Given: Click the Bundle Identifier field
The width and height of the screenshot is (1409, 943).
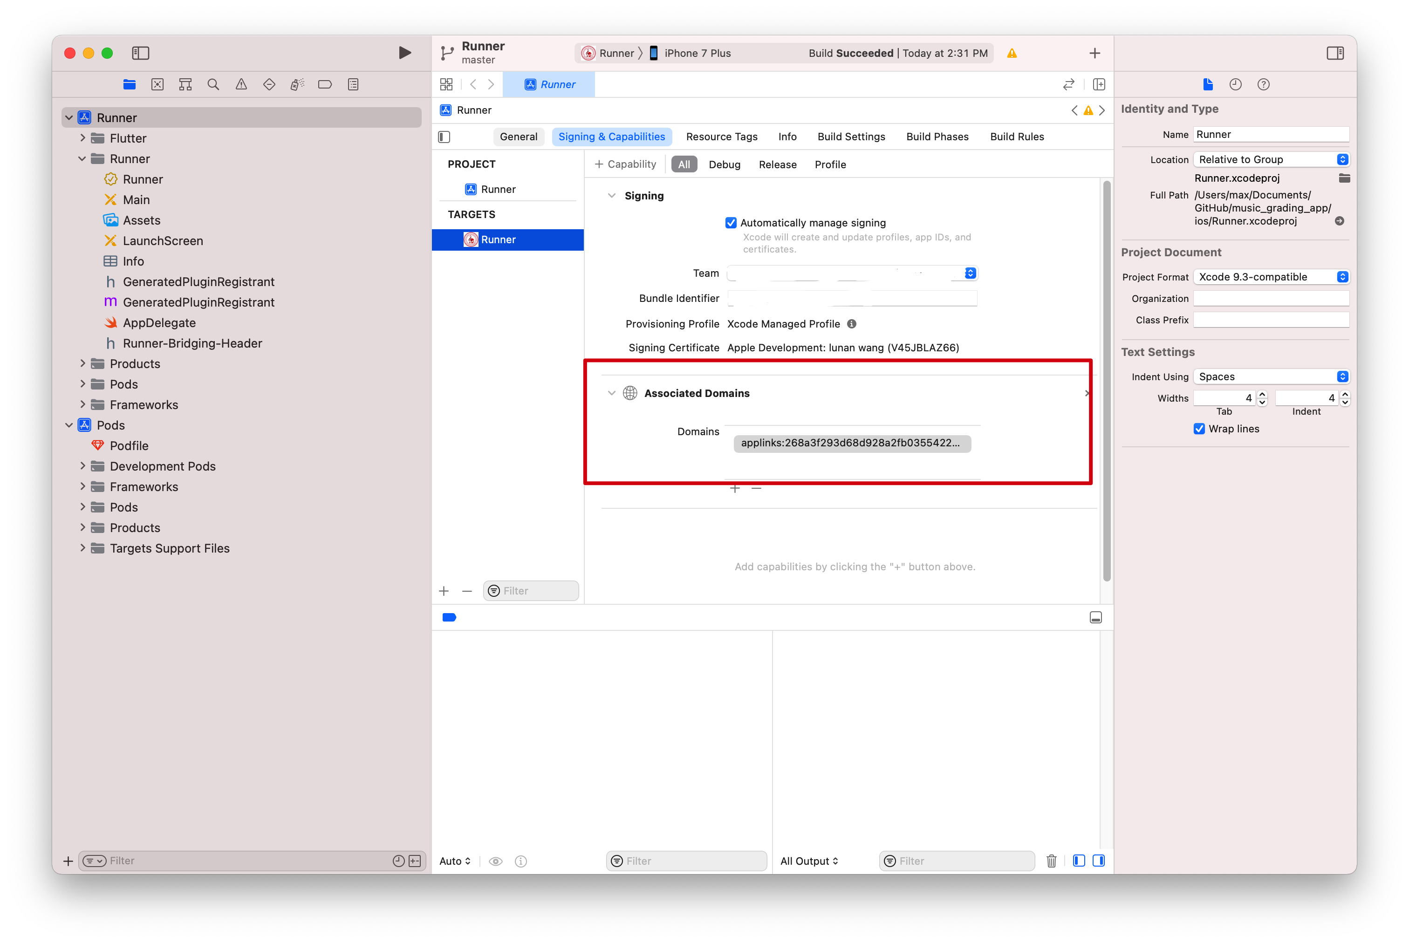Looking at the screenshot, I should click(852, 298).
